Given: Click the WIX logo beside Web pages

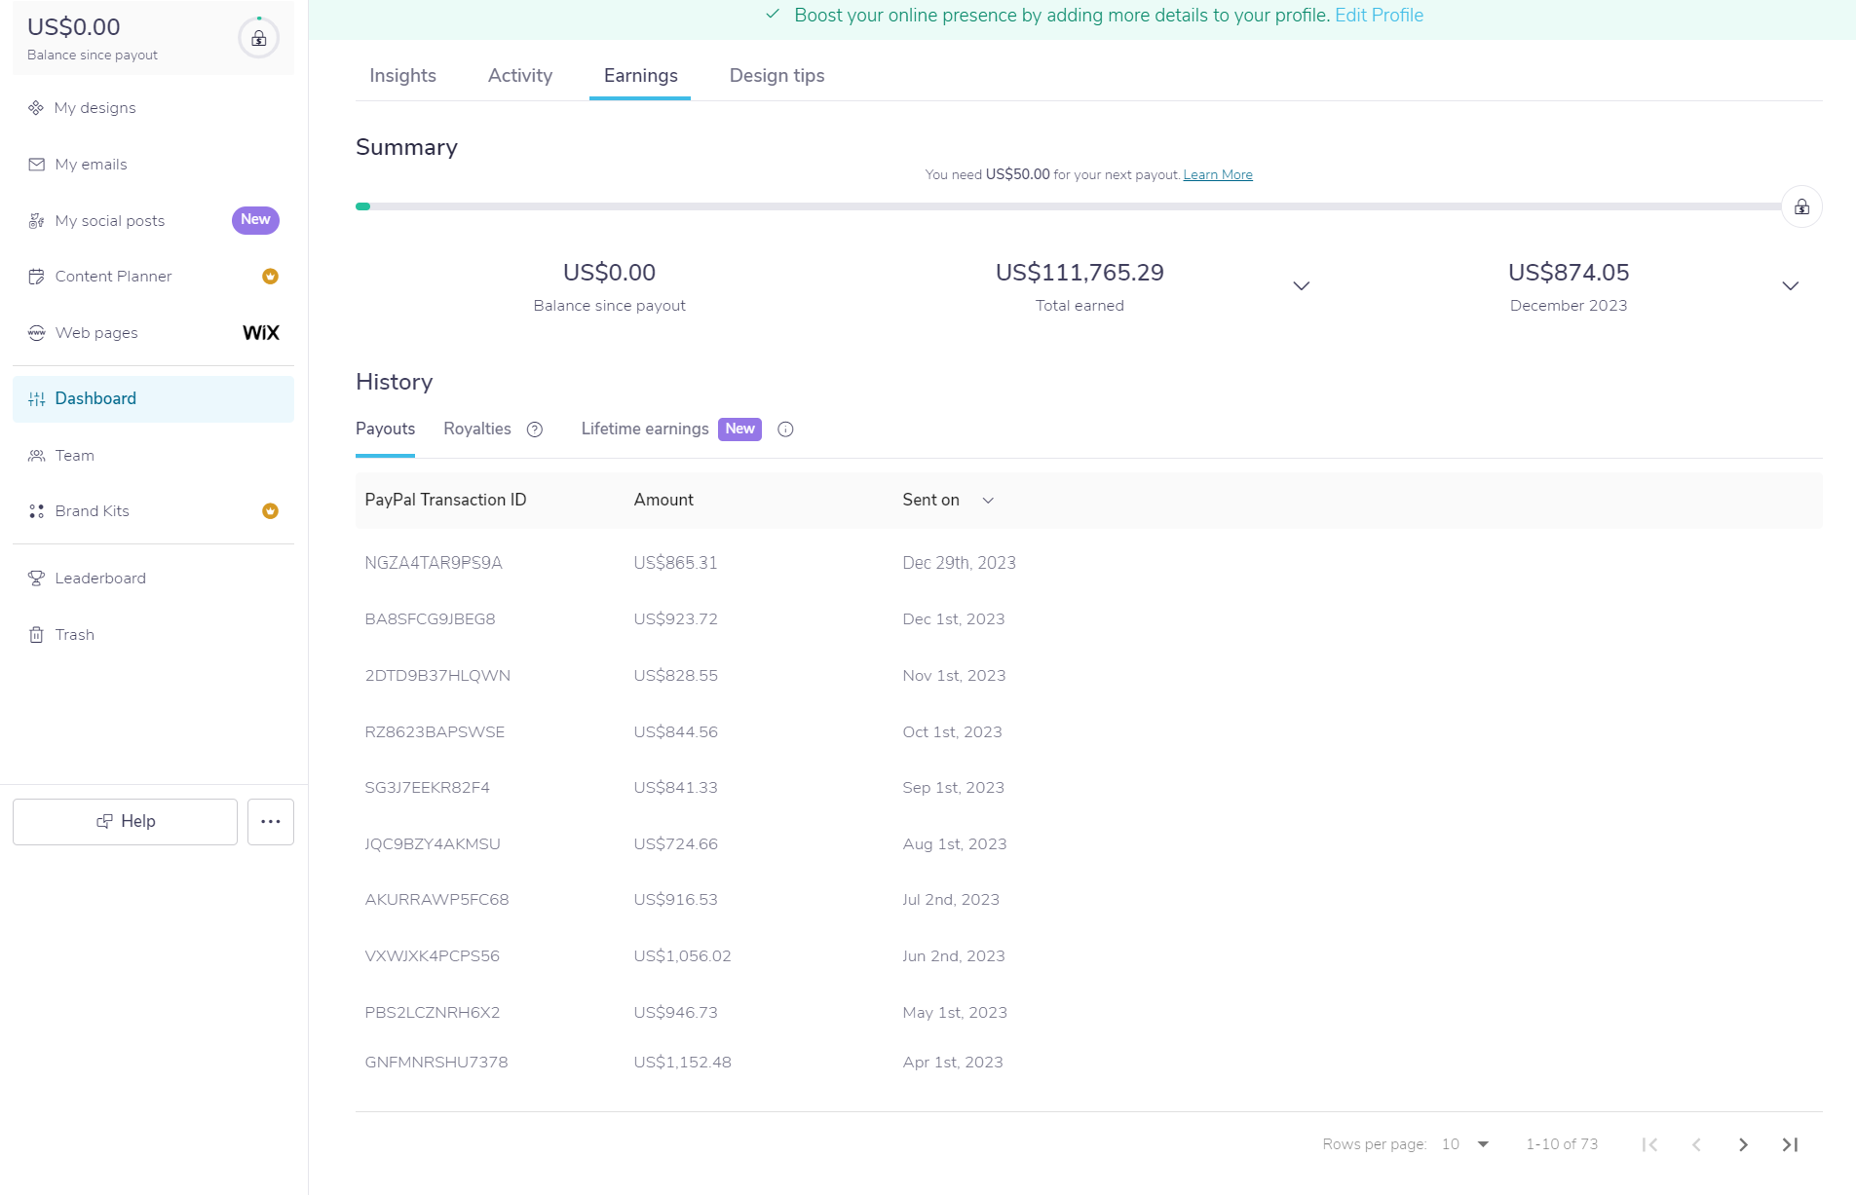Looking at the screenshot, I should pyautogui.click(x=260, y=333).
